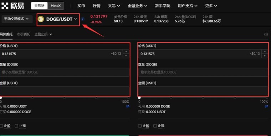The width and height of the screenshot is (271, 136).
Task: Click the help question mark icon
Action: (x=266, y=34)
